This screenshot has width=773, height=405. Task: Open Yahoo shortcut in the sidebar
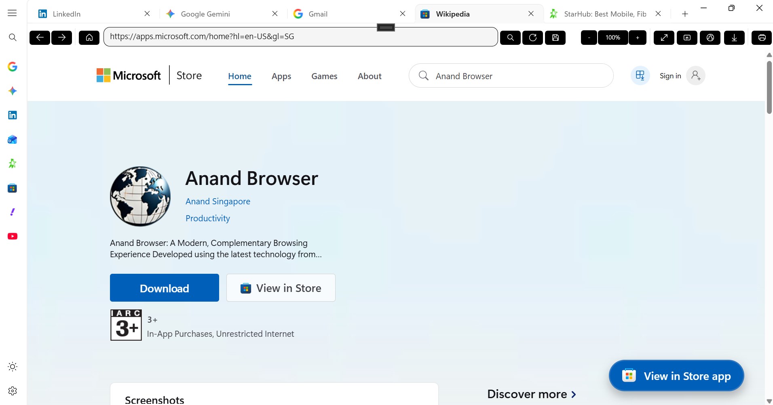(x=13, y=212)
